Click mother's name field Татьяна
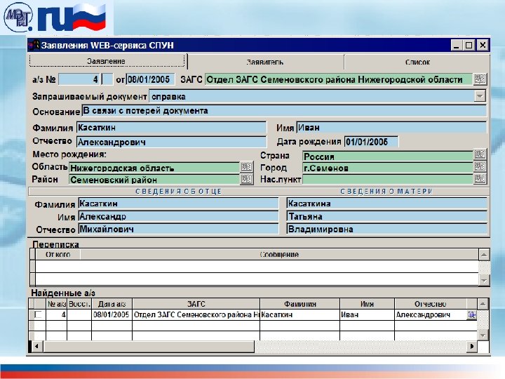 [386, 216]
